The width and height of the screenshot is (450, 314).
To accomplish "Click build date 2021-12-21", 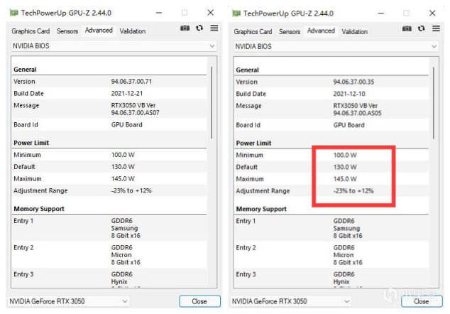I will pos(127,94).
